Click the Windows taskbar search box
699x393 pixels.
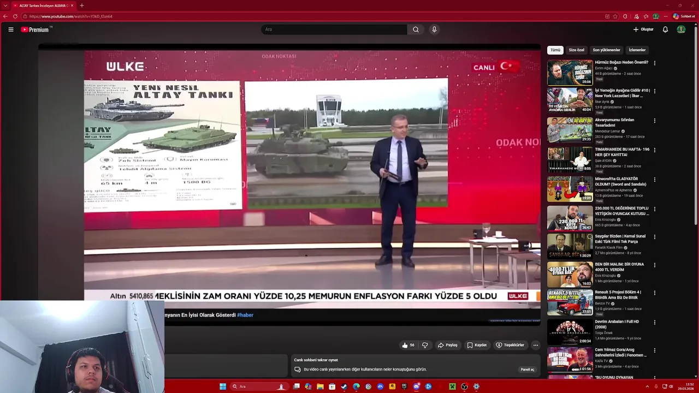[x=259, y=386]
